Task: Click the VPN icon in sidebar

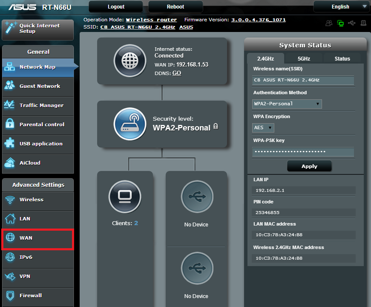Action: [x=10, y=276]
